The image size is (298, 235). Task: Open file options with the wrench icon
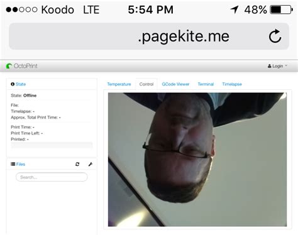pyautogui.click(x=91, y=164)
